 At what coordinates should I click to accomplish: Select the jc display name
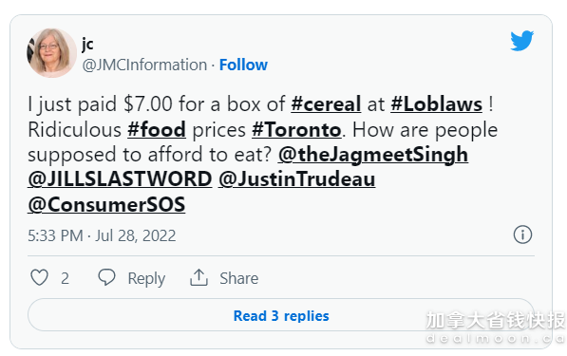click(x=87, y=44)
